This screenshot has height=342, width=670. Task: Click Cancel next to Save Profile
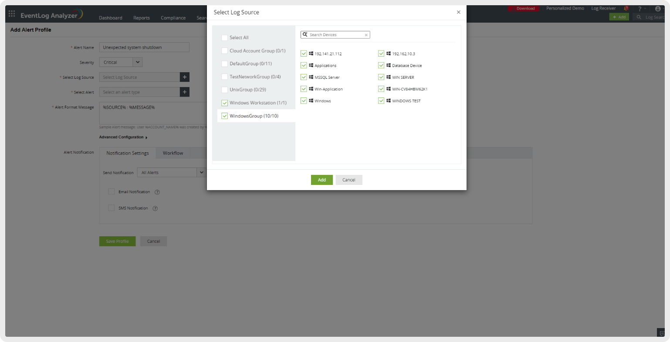click(x=153, y=241)
